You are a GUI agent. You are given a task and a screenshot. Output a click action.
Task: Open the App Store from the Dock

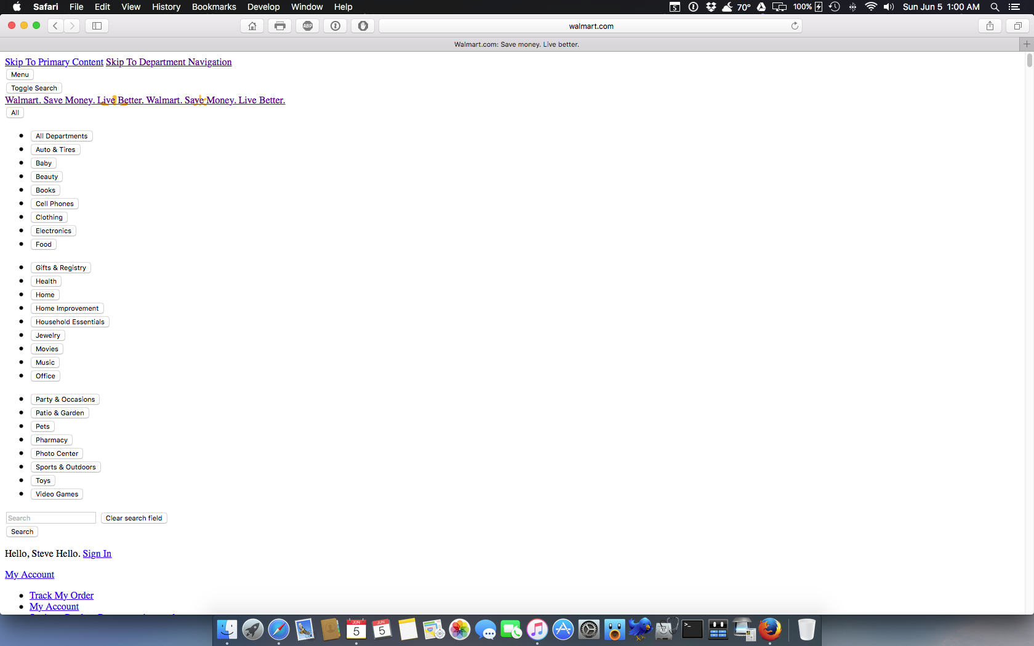[x=563, y=629]
